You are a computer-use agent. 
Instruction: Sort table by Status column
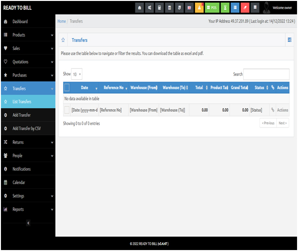click(x=260, y=87)
